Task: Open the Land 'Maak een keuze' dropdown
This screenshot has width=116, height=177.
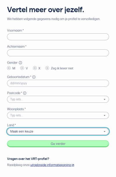Action: click(58, 131)
